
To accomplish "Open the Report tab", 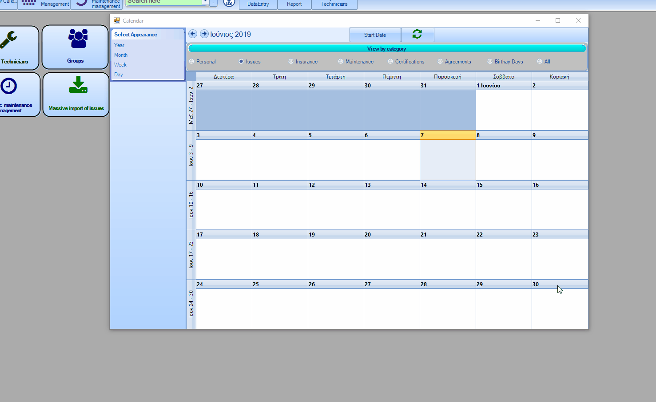I will 294,4.
